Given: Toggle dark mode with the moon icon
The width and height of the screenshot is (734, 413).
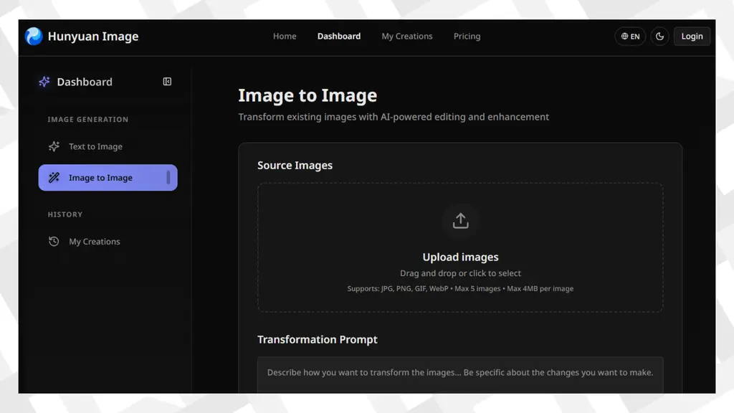Looking at the screenshot, I should pos(659,36).
